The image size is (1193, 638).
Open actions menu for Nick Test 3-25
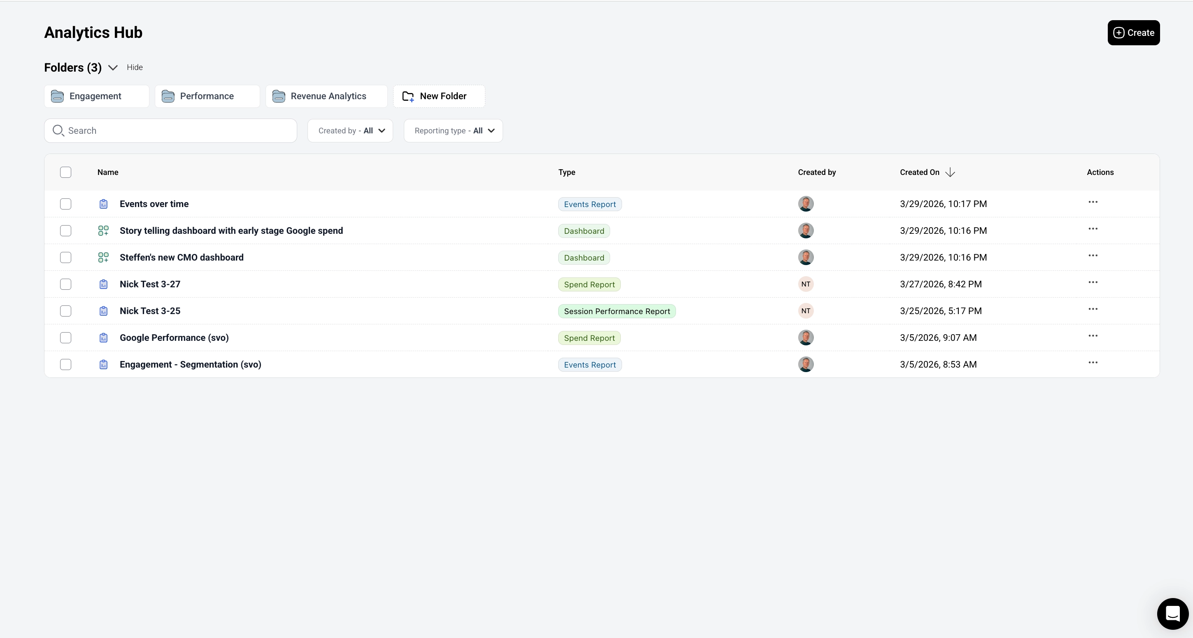(x=1093, y=309)
